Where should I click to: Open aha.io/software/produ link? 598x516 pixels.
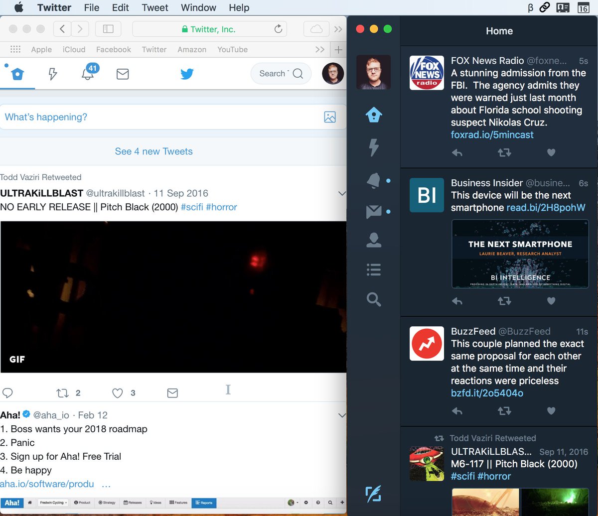pos(47,484)
